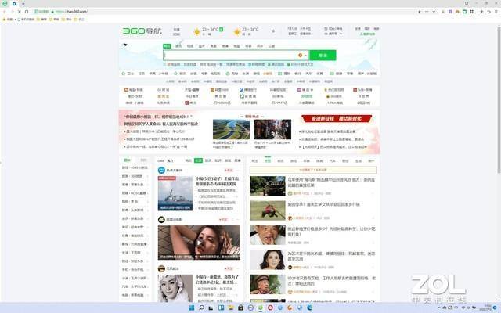Click the hao.360.com address bar
Viewport: 501px width, 313px height.
(224, 12)
